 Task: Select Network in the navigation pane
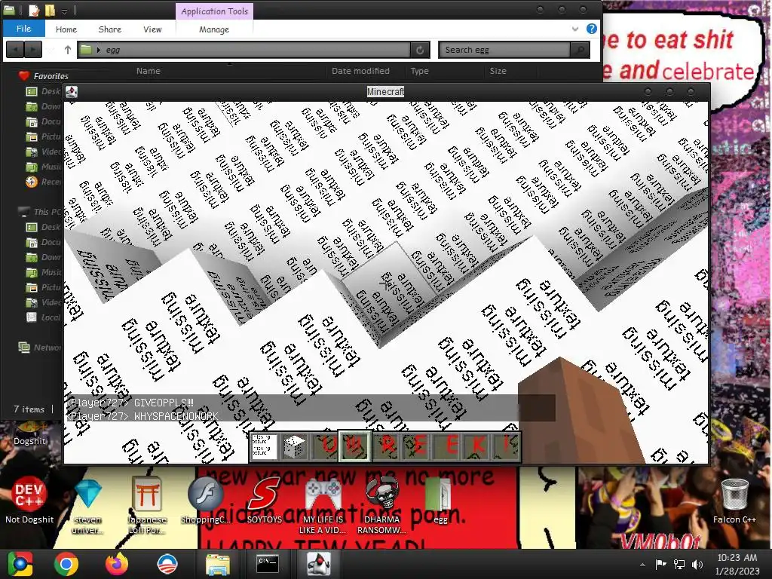point(41,348)
